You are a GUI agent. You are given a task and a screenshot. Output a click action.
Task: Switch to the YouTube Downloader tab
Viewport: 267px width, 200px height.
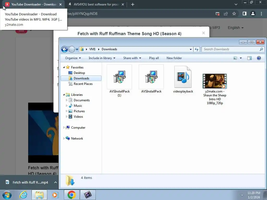click(x=34, y=4)
